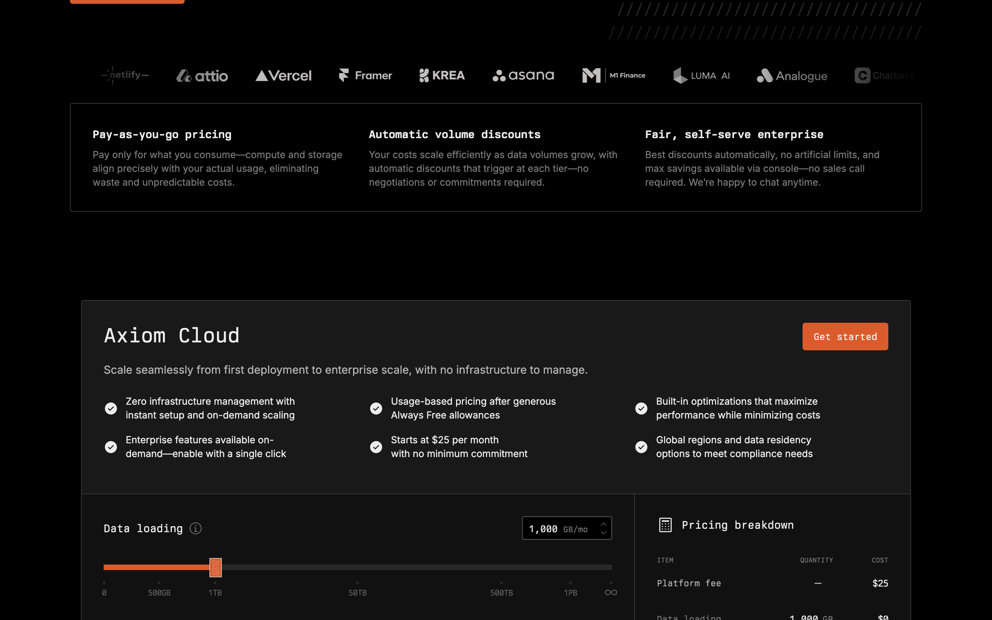Open the Luma AI logo
The width and height of the screenshot is (992, 620).
(701, 75)
